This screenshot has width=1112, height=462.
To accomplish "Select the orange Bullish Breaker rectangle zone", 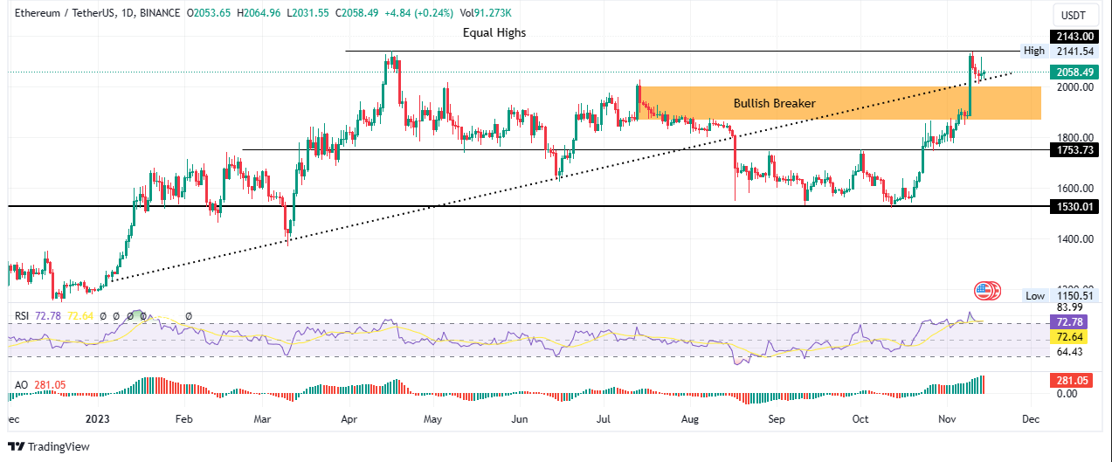I will point(839,103).
